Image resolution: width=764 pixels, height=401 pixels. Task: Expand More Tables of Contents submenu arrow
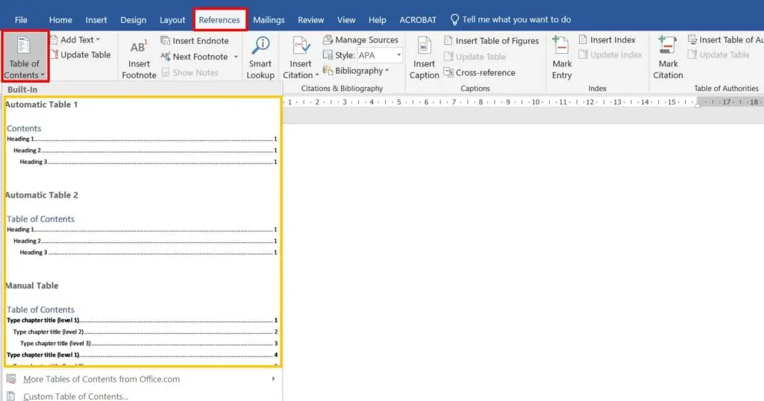pyautogui.click(x=273, y=379)
